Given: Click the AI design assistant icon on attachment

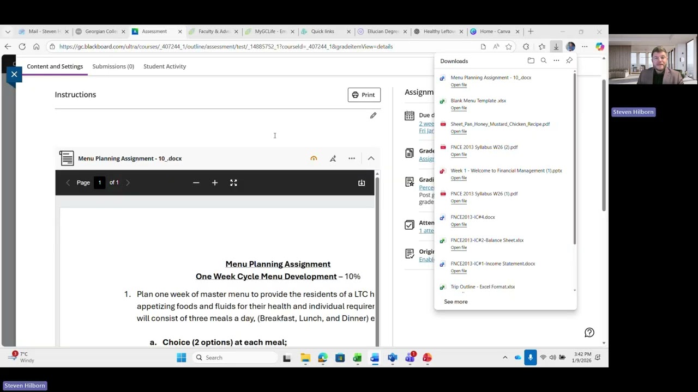Looking at the screenshot, I should point(333,158).
